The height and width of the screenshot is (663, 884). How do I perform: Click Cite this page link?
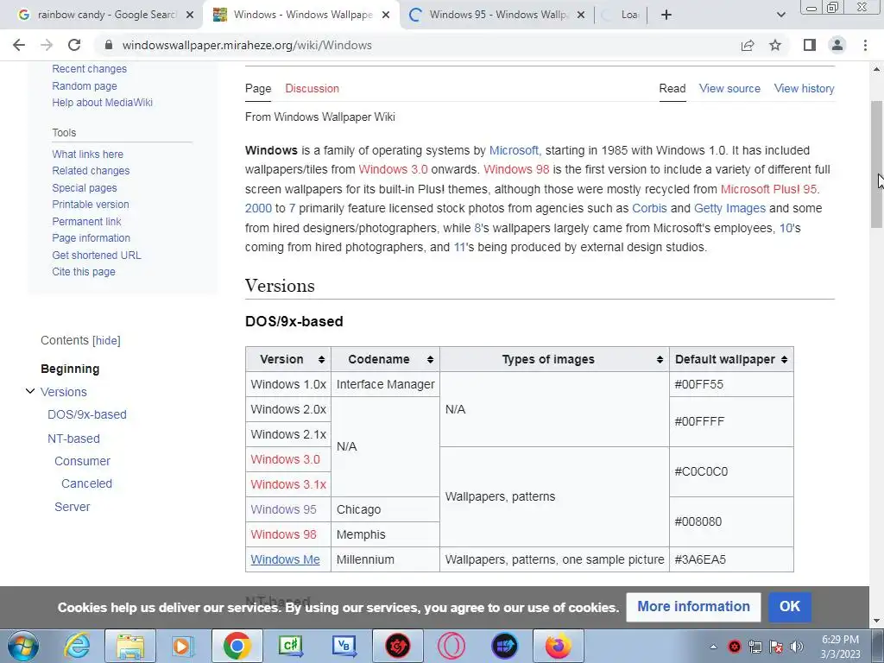point(84,272)
